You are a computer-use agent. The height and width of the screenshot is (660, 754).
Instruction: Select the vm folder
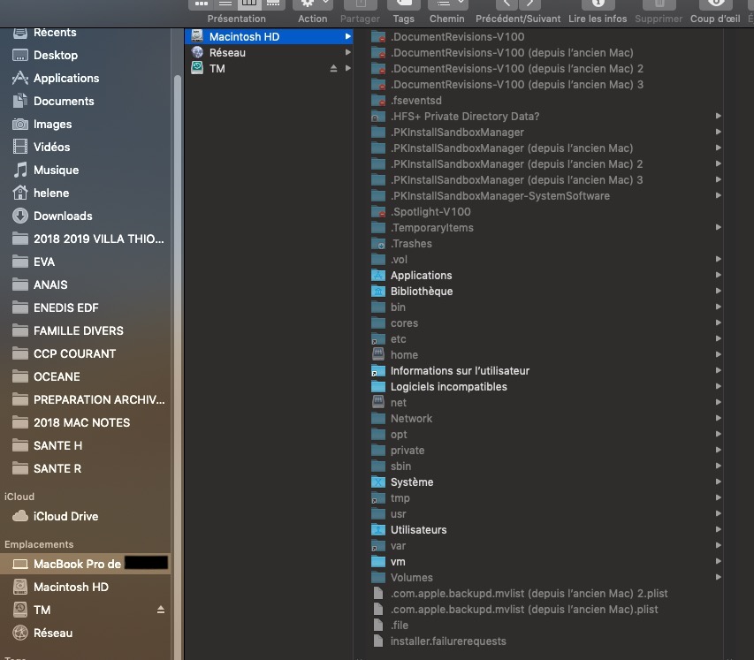[538, 562]
